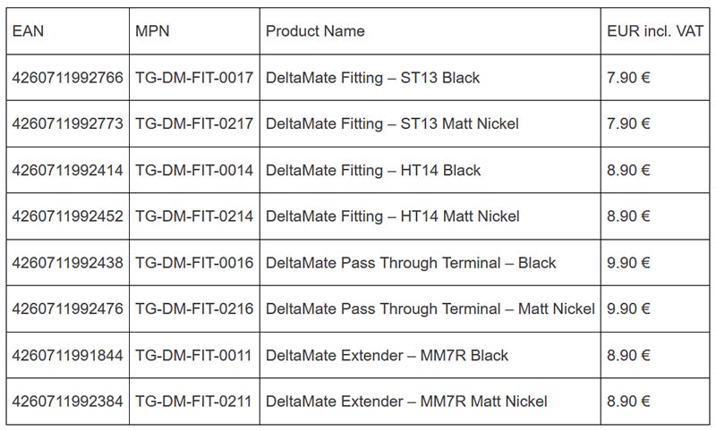Click DeltaMate Fitting – HT14 Black
Viewport: 716px width, 431px height.
[373, 170]
